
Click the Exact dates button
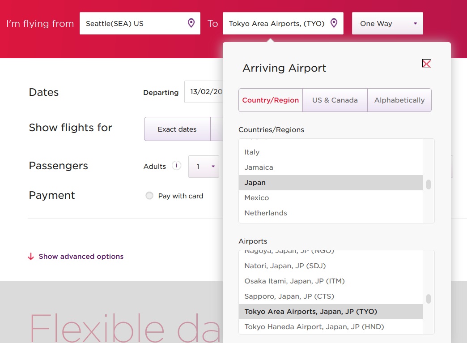coord(177,129)
